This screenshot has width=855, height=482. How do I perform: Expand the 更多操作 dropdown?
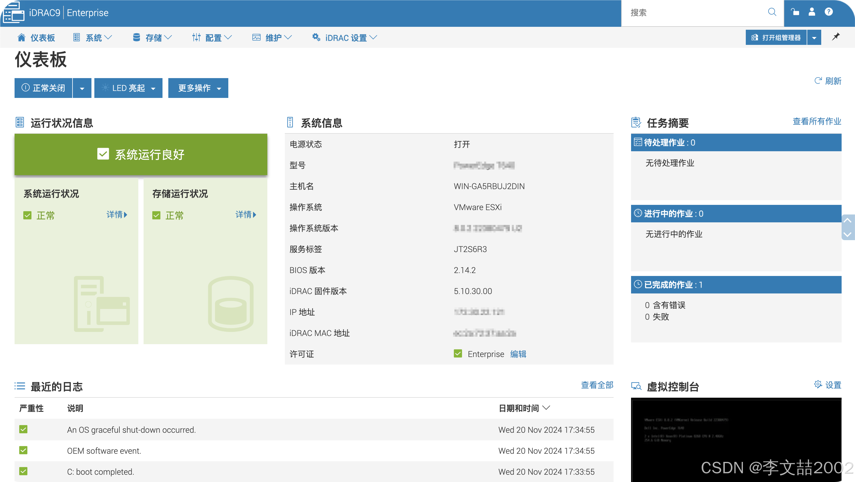(x=198, y=88)
